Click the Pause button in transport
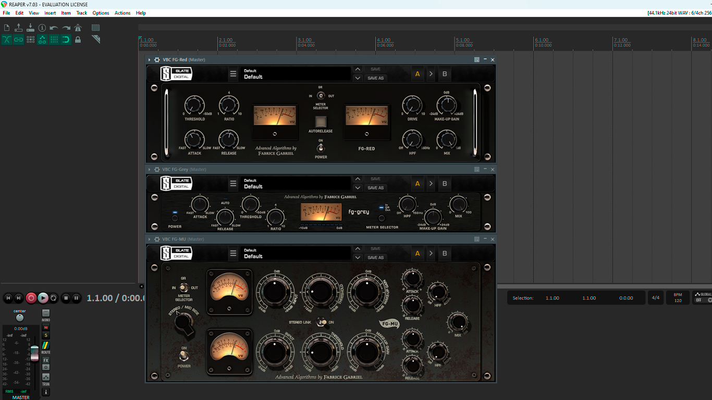Screen dimensions: 712x400 (x=76, y=298)
